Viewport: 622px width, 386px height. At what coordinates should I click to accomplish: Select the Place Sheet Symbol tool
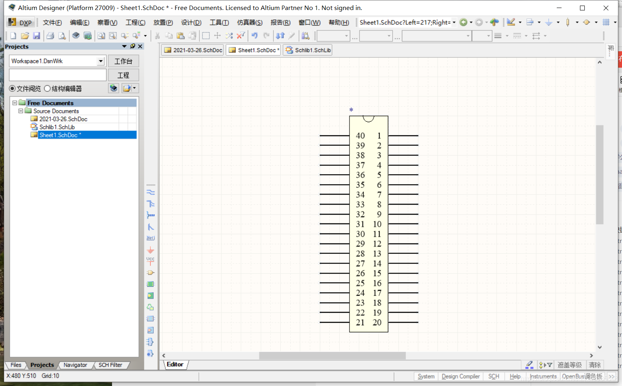tap(150, 284)
